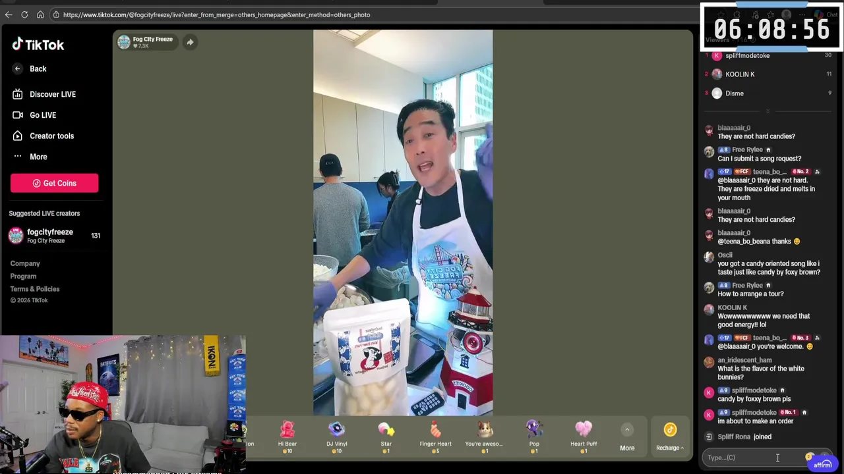Go to browser home page
Viewport: 844px width, 474px height.
40,14
